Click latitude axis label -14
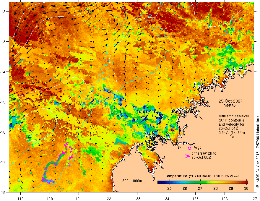 (3, 72)
